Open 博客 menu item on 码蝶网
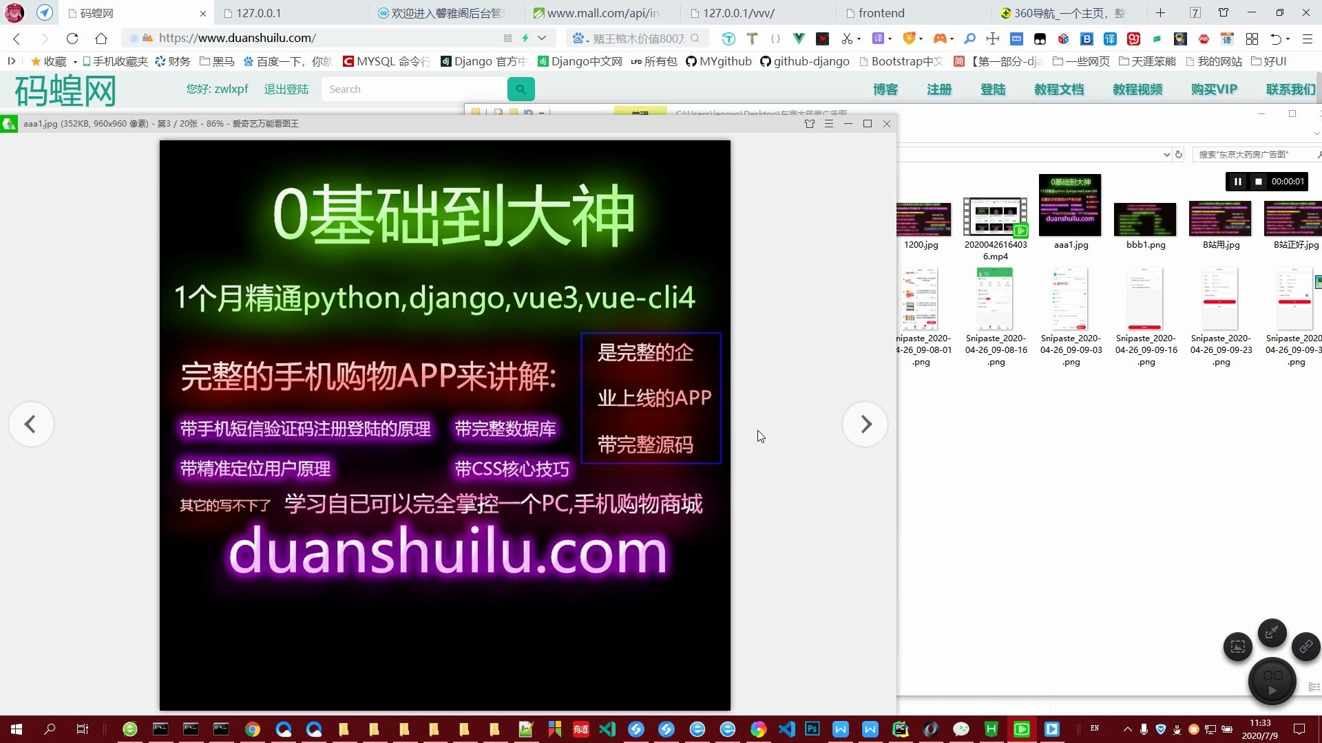Screen dimensions: 1322x743 884,88
